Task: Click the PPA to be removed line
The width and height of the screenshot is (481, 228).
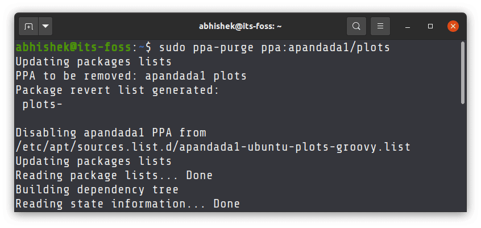Action: [131, 76]
